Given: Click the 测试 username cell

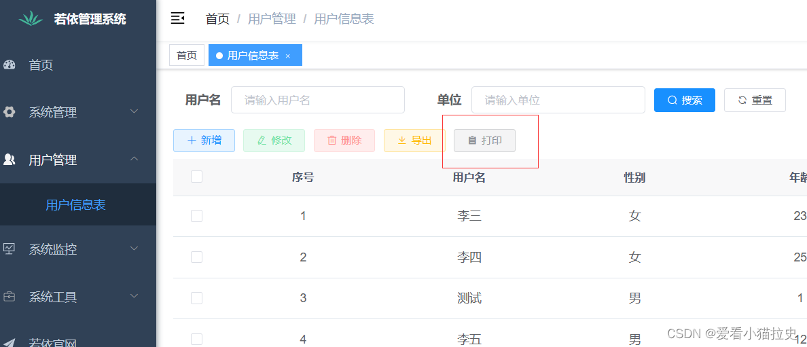Looking at the screenshot, I should (x=469, y=298).
